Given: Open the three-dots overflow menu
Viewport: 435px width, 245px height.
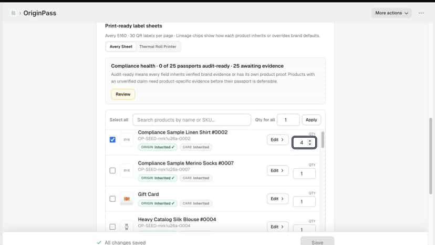Looking at the screenshot, I should click(421, 13).
